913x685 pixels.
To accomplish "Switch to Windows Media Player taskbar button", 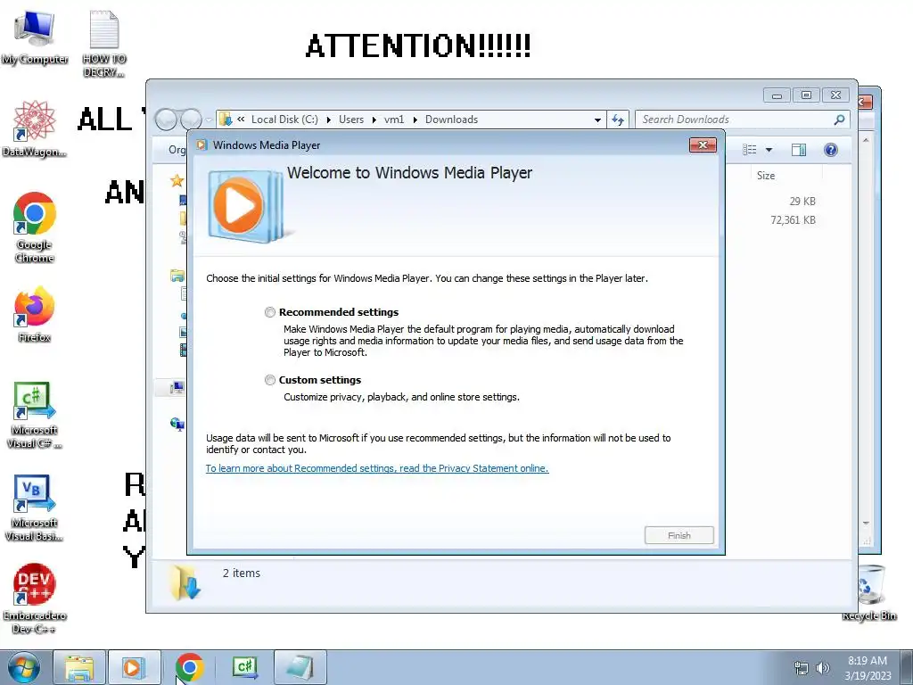I will click(x=134, y=667).
